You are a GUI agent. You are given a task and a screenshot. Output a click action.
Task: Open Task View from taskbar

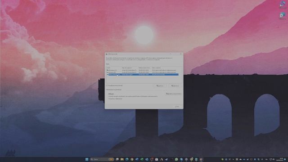pyautogui.click(x=117, y=159)
